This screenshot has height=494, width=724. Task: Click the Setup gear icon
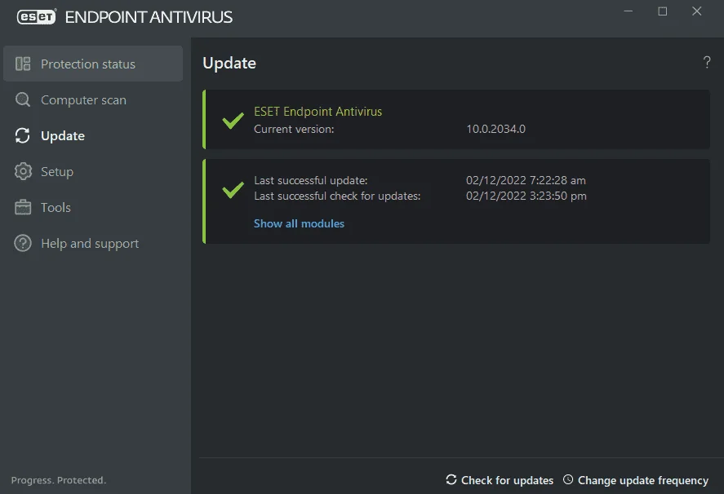(x=23, y=171)
